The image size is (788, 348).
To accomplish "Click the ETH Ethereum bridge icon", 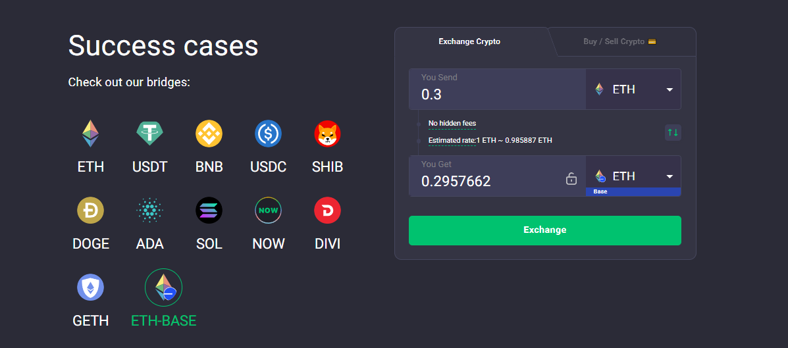I will (x=91, y=134).
